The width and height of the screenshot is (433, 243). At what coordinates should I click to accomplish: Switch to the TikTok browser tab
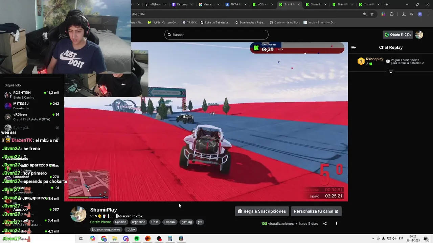pos(235,4)
